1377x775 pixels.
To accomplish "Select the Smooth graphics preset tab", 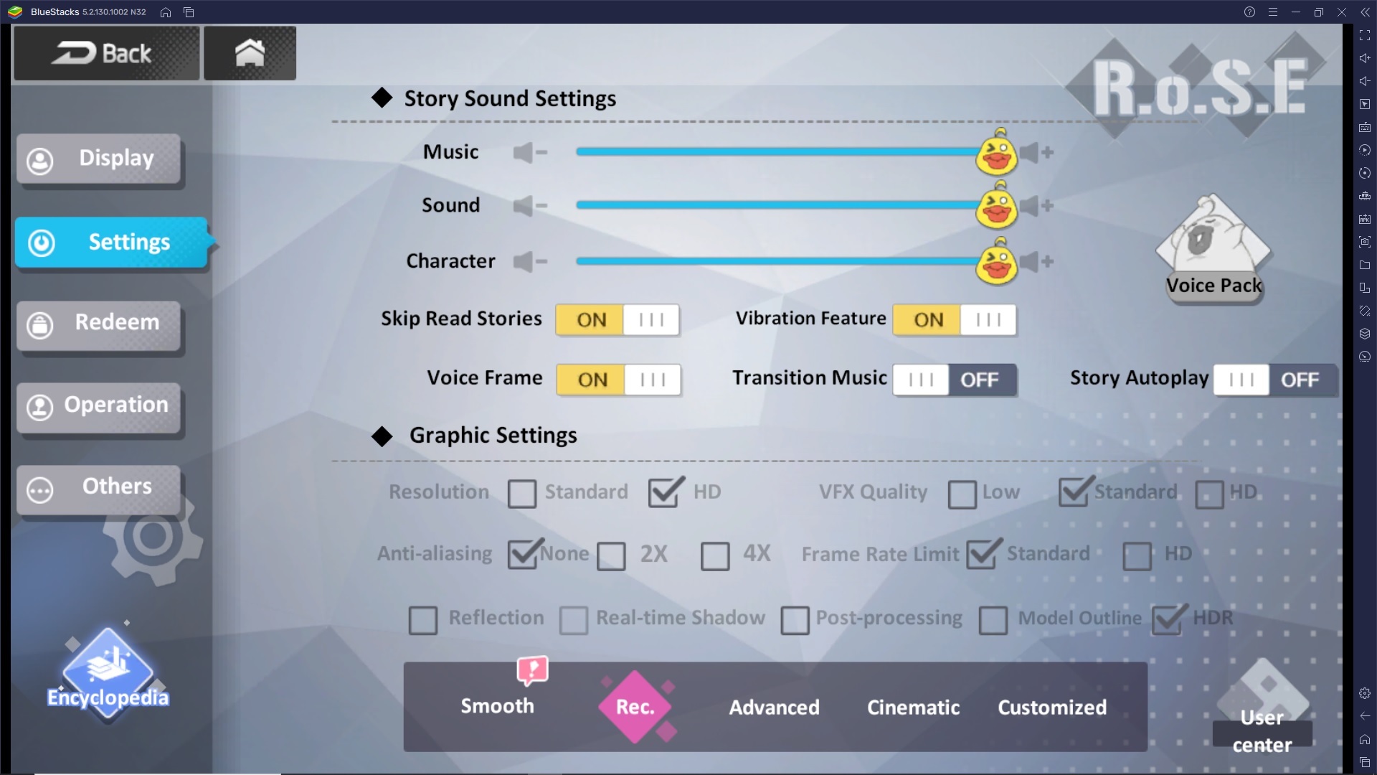I will coord(496,706).
